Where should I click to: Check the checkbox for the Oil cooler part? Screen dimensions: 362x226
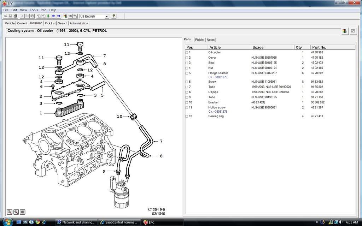point(187,52)
